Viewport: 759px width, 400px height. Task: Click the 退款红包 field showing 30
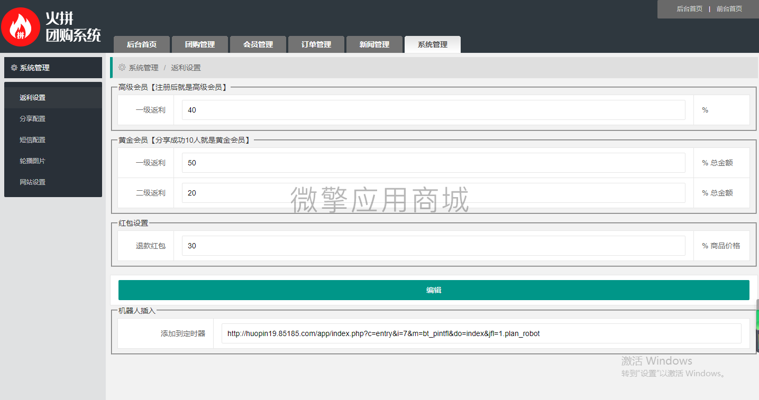(x=434, y=246)
